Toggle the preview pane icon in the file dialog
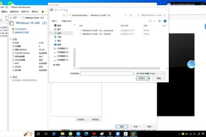206x137 pixels. [159, 21]
